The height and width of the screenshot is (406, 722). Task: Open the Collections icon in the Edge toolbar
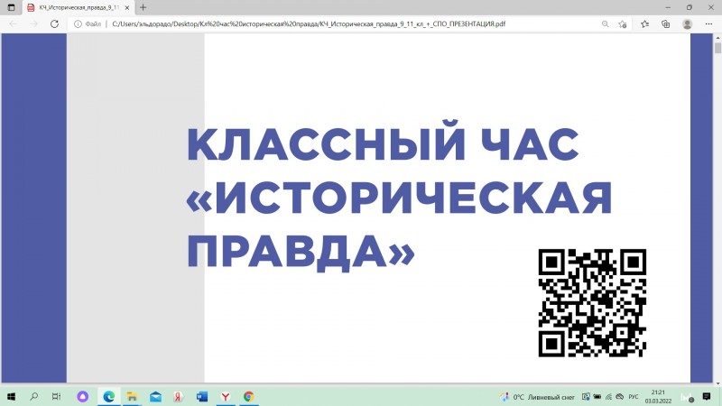(x=666, y=24)
